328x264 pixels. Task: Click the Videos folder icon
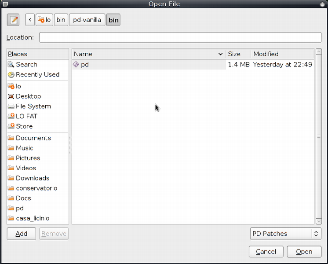click(x=11, y=168)
